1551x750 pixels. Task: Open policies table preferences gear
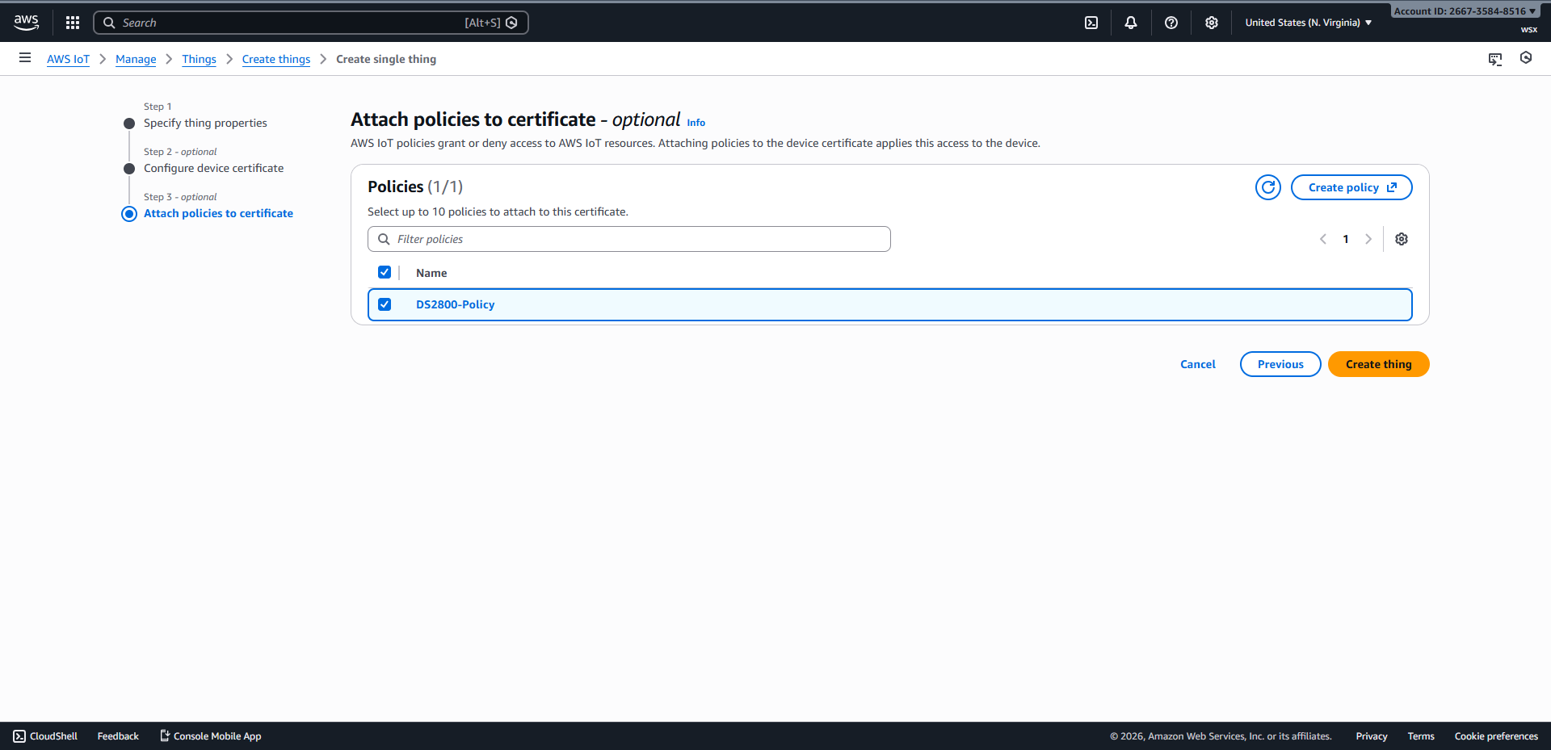(1402, 239)
